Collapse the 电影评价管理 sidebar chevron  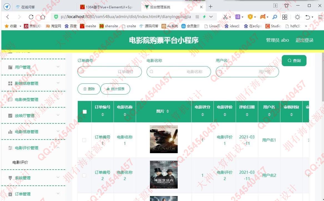point(58,147)
